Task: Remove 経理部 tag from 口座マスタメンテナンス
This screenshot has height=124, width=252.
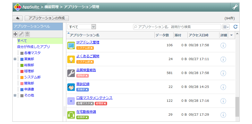Action: (x=105, y=104)
